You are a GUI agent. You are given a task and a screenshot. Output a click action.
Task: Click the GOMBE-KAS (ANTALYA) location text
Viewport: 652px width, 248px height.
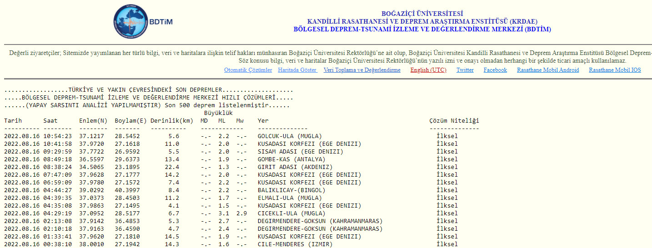(291, 159)
